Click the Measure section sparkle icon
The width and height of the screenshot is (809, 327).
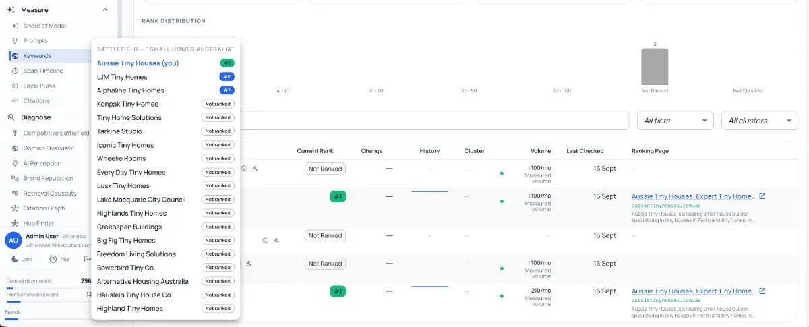pyautogui.click(x=11, y=10)
